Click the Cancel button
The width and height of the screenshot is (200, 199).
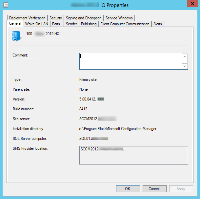[x=154, y=188]
